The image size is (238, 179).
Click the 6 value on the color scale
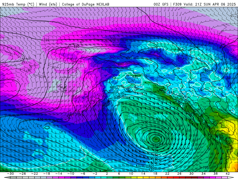(119, 174)
